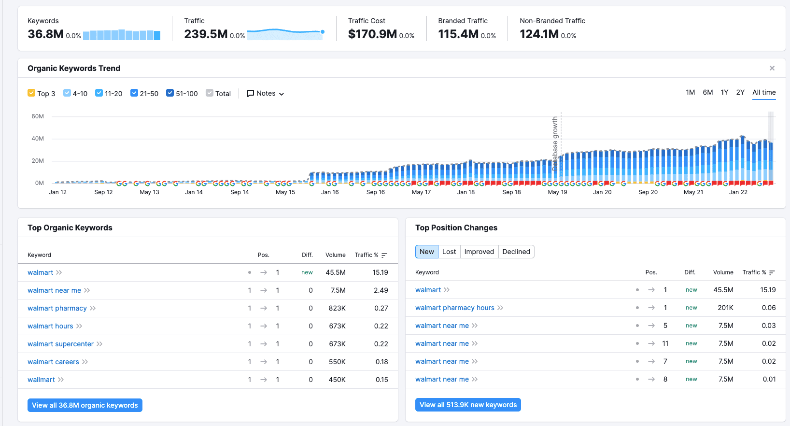
Task: Sort Top Organic Keywords by Traffic % icon
Action: pyautogui.click(x=384, y=255)
